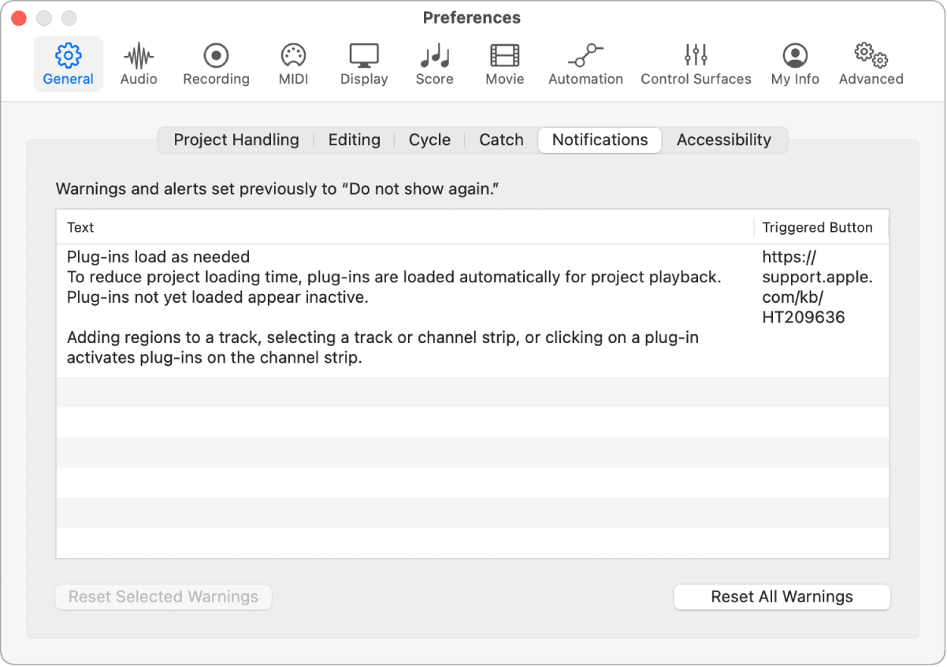Open the Audio preferences pane
This screenshot has height=667, width=947.
[139, 65]
